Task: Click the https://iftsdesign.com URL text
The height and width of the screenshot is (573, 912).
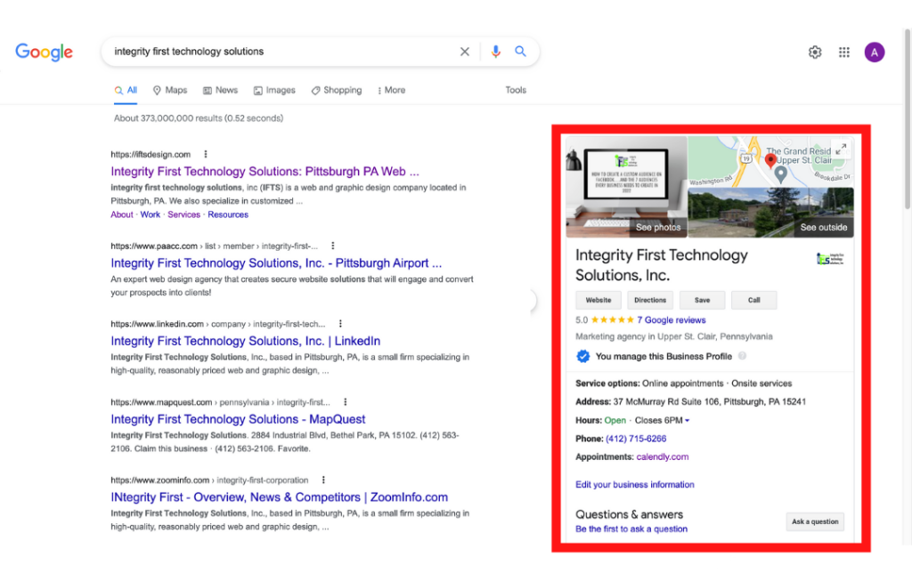Action: (x=151, y=154)
